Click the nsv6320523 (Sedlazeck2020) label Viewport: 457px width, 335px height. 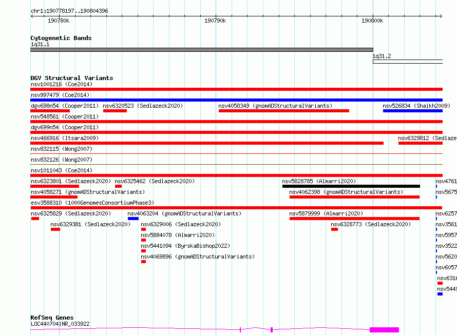pyautogui.click(x=143, y=106)
